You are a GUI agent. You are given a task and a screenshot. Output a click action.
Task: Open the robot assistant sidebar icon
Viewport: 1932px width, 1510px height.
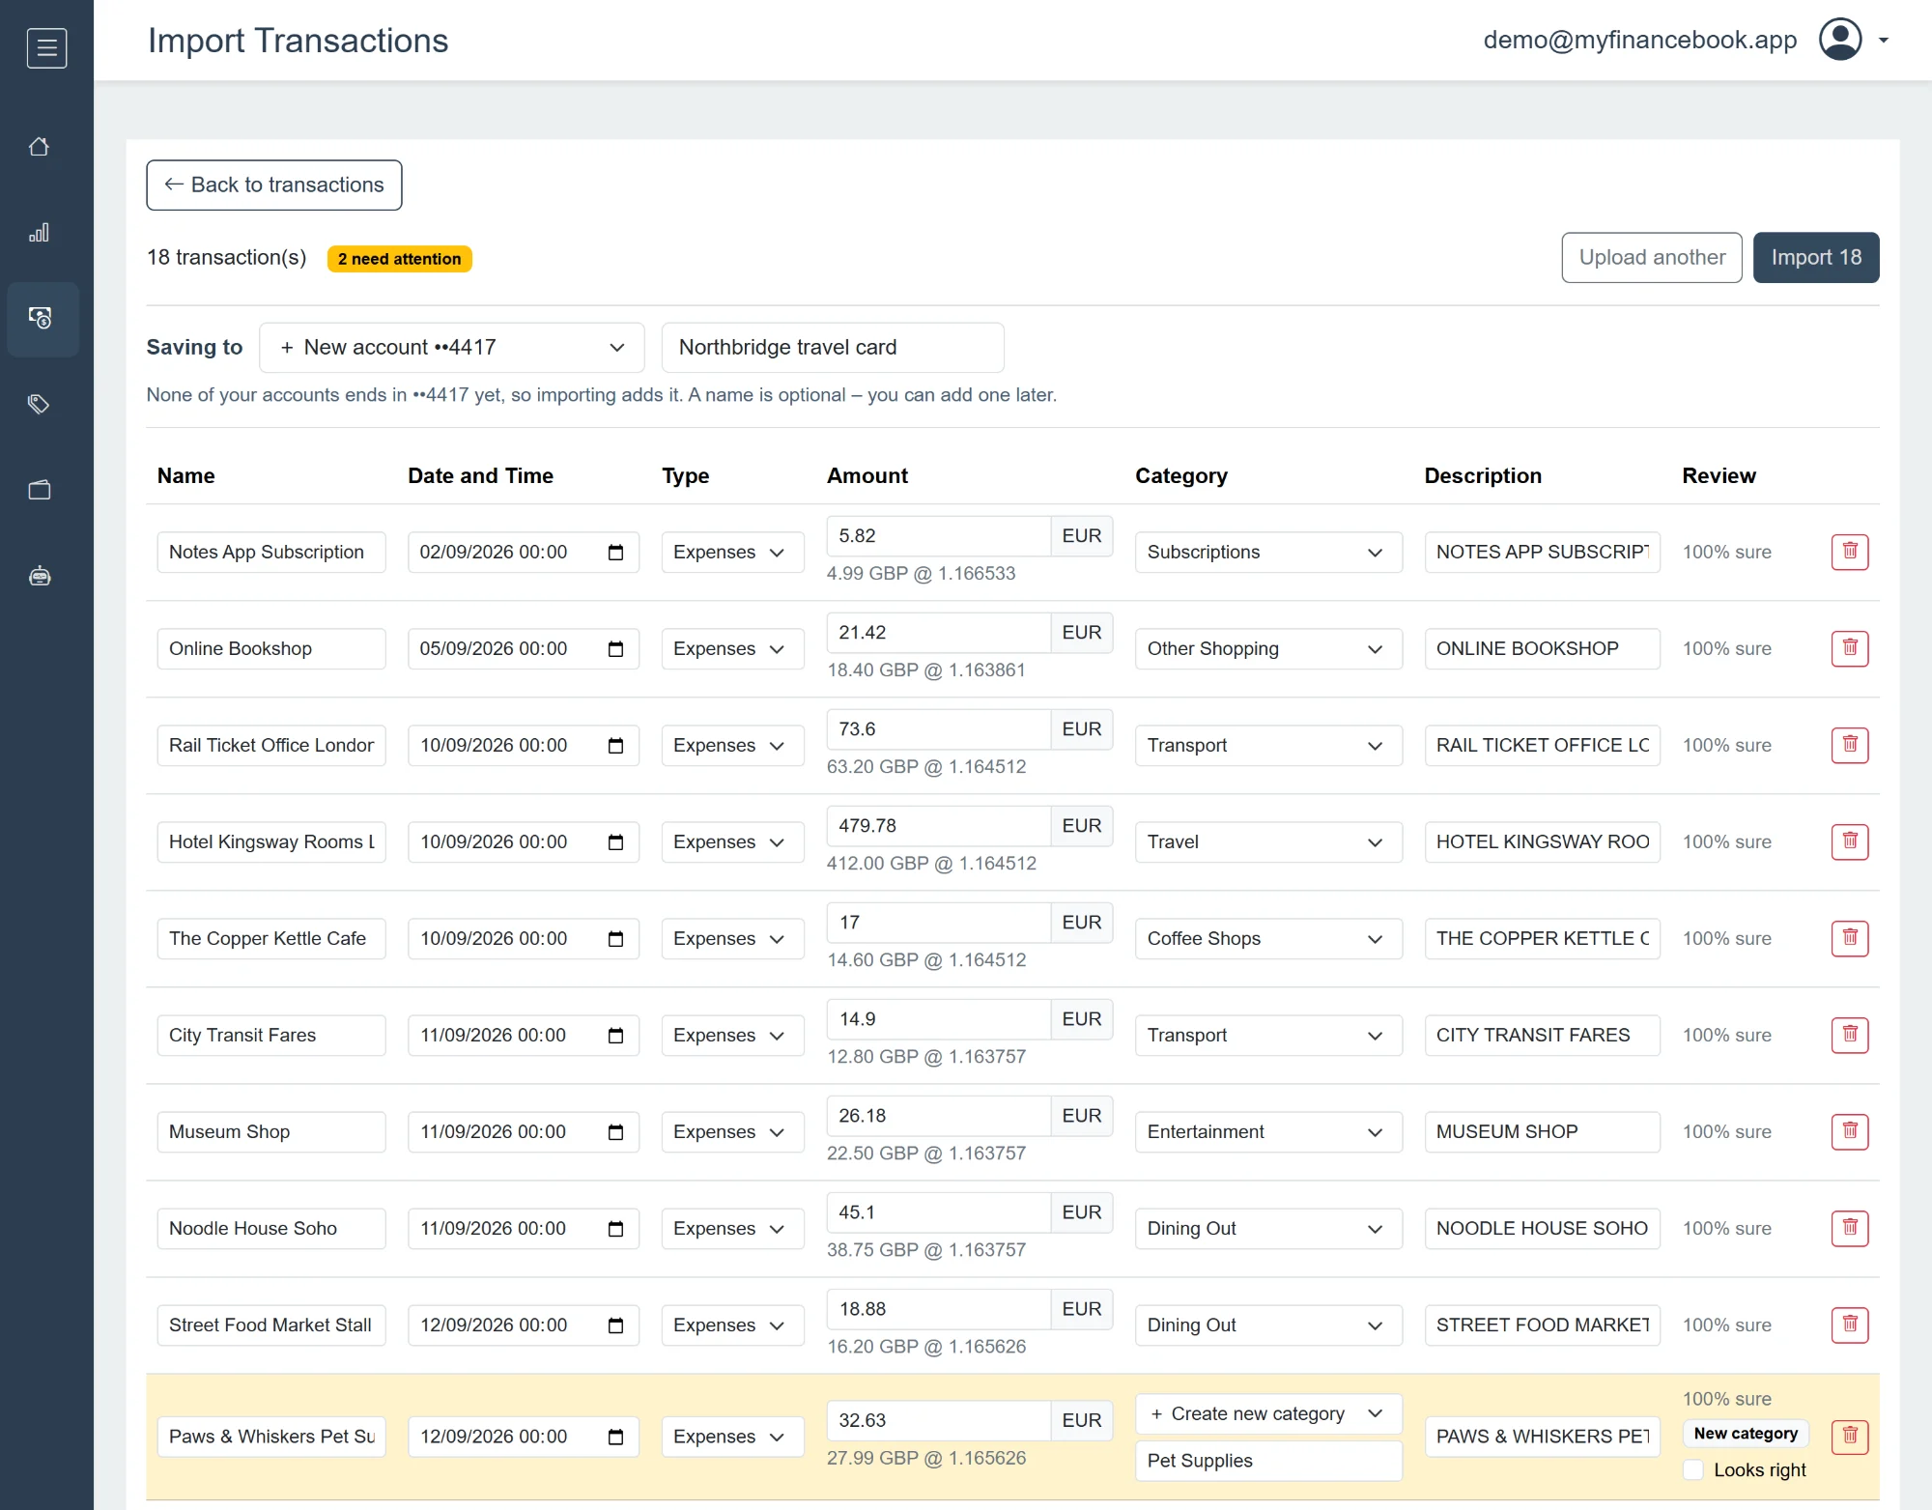tap(40, 576)
